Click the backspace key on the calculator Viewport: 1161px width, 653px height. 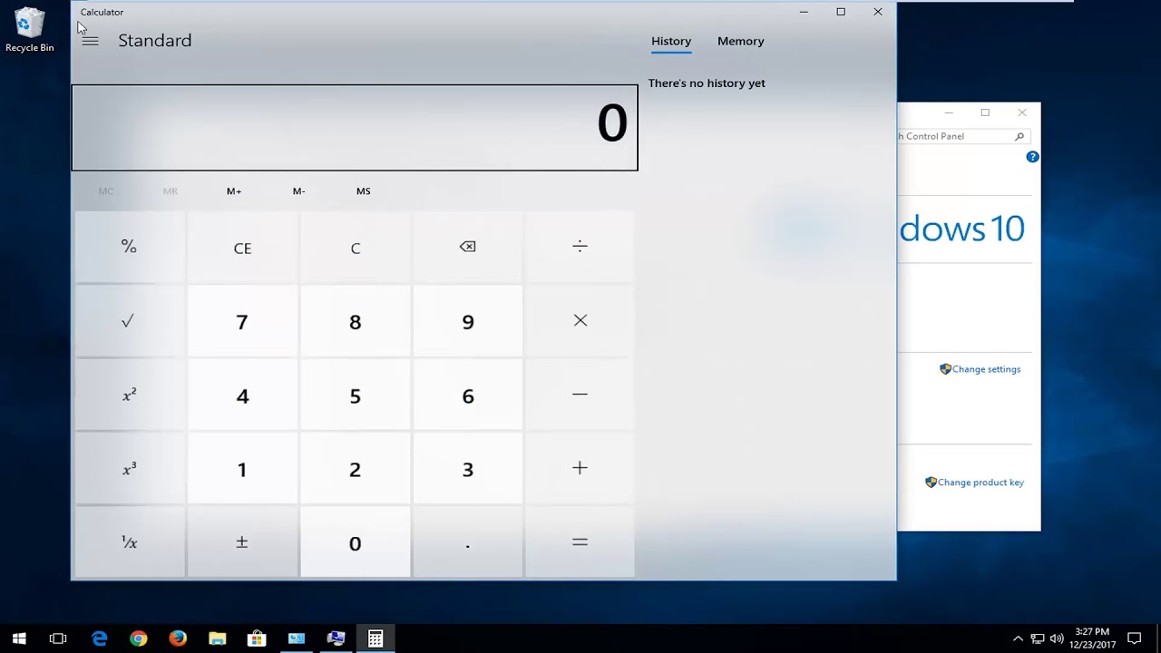[467, 247]
